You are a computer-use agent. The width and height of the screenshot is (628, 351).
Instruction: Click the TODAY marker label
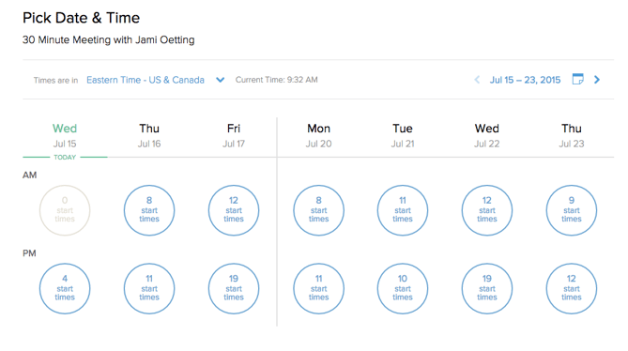pyautogui.click(x=65, y=158)
